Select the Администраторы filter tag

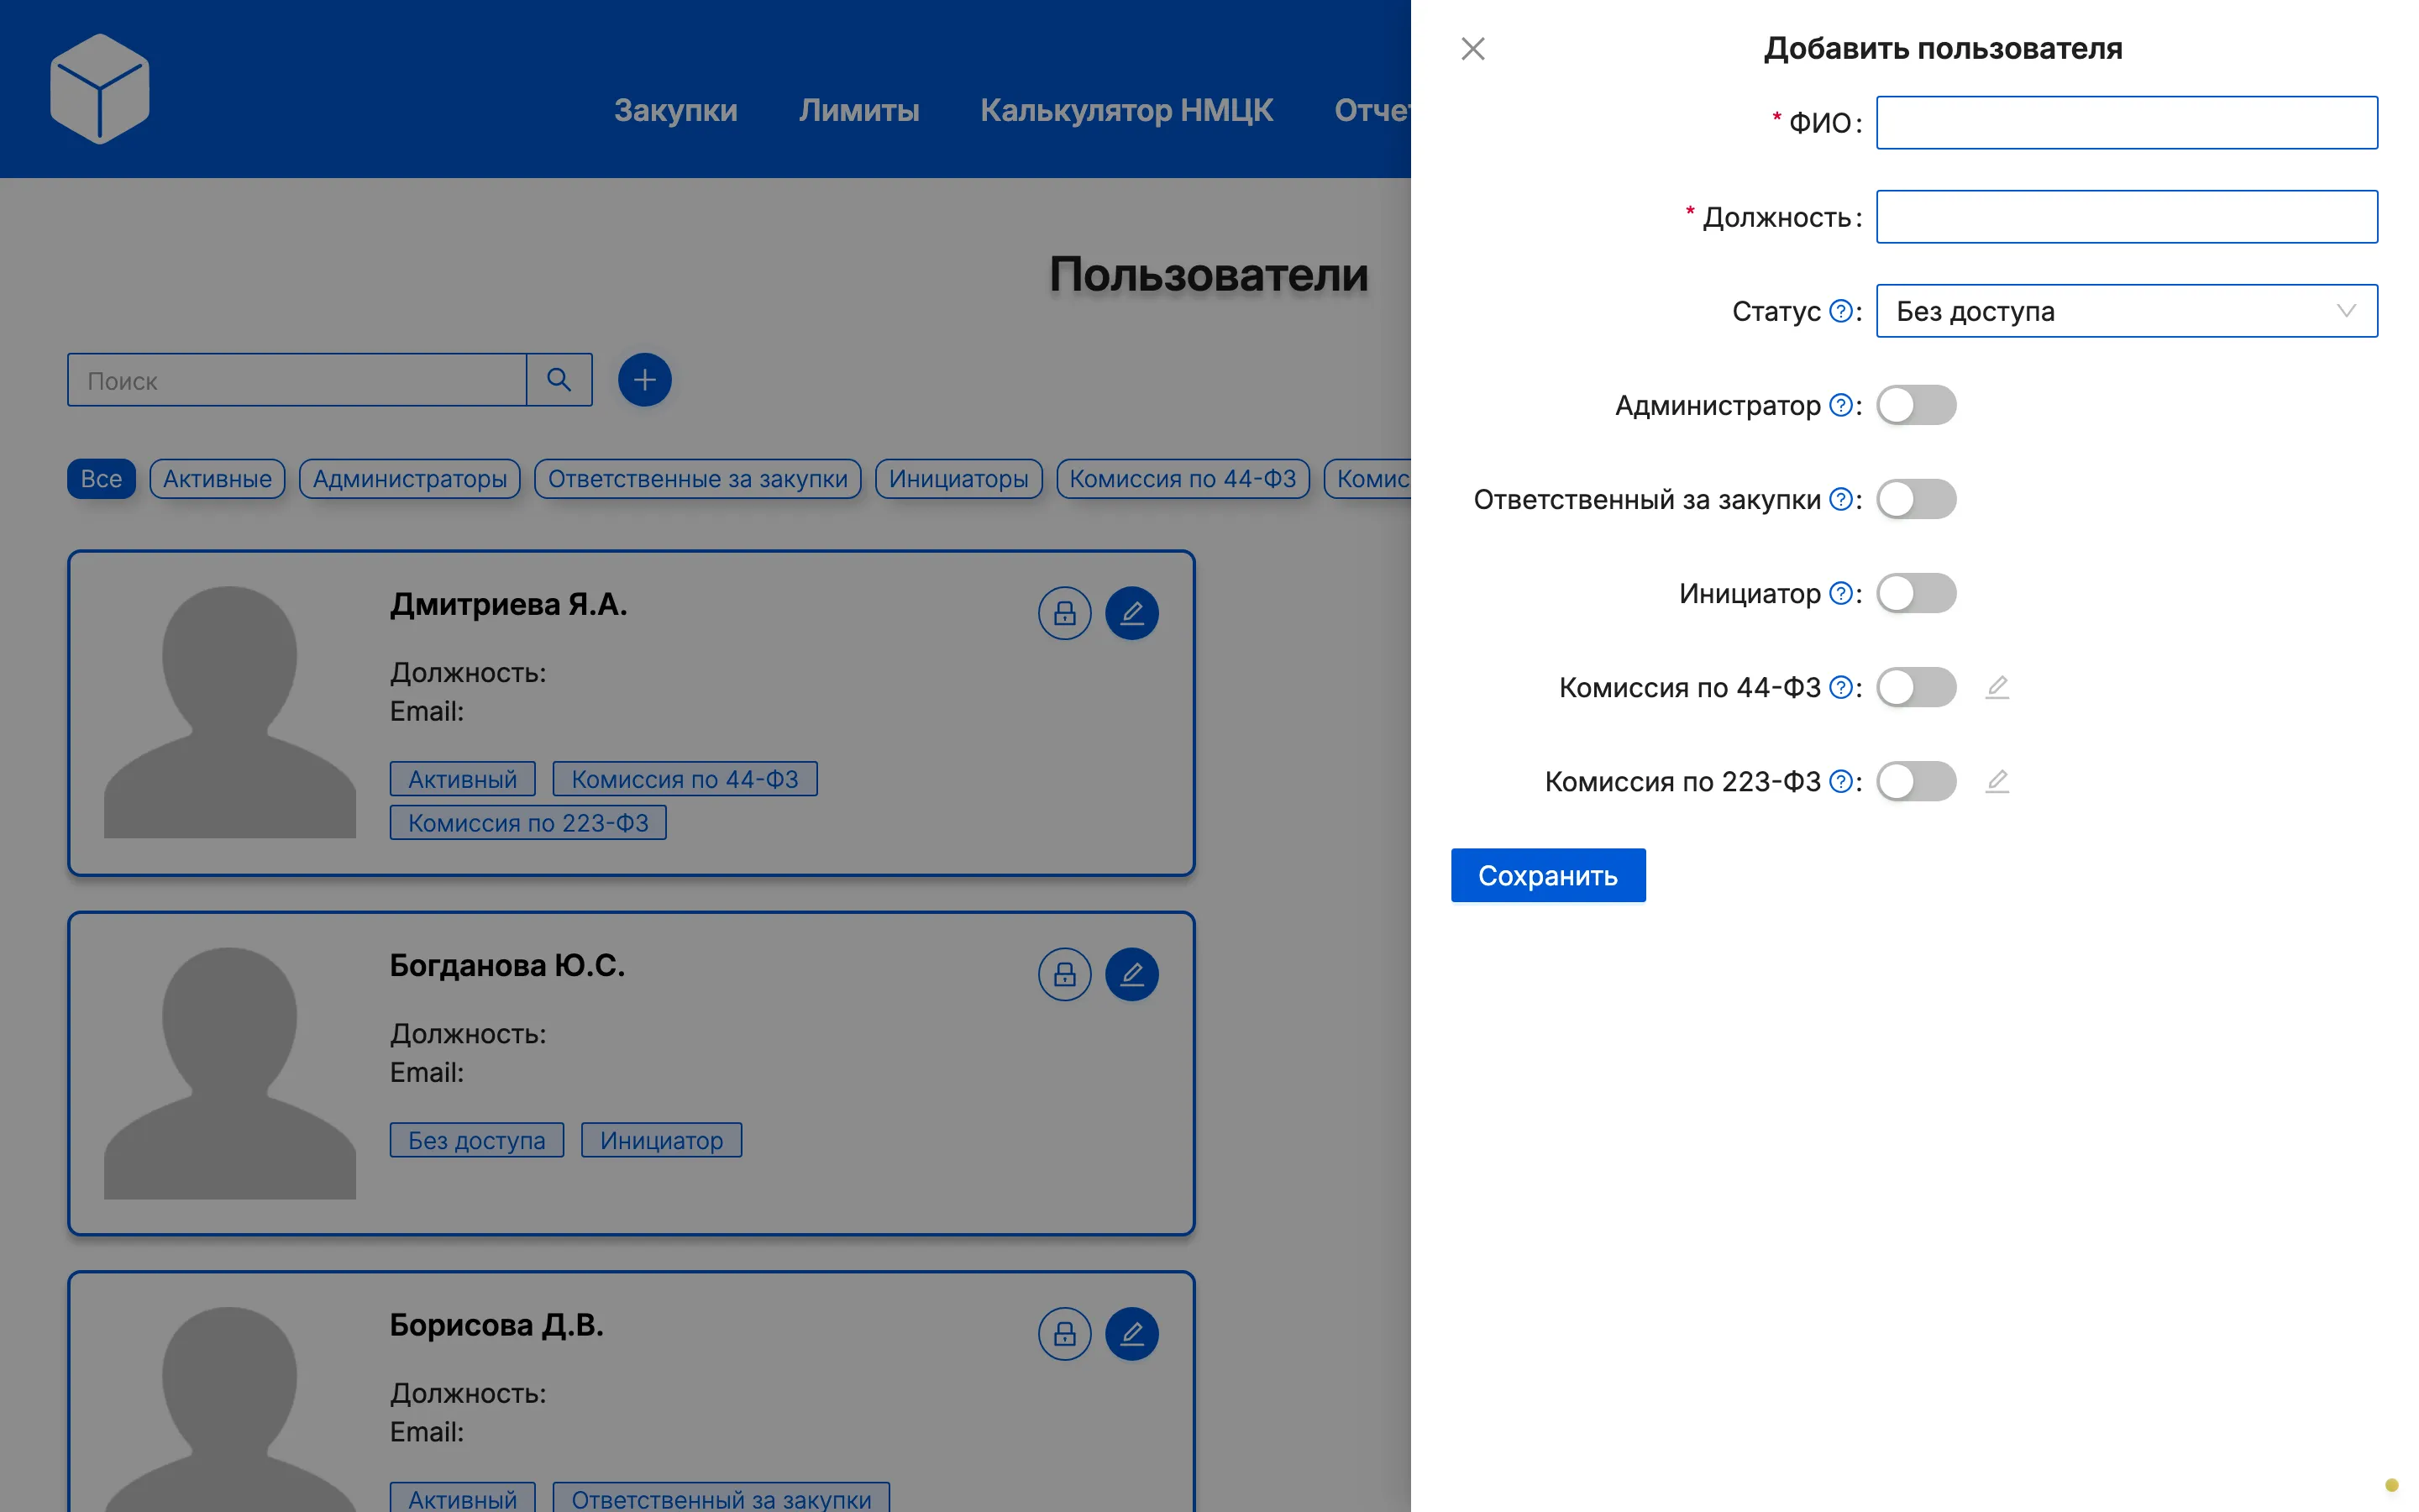pos(410,479)
